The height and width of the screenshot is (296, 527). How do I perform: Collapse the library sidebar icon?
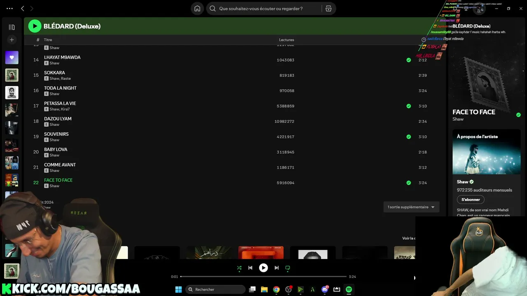tap(12, 27)
